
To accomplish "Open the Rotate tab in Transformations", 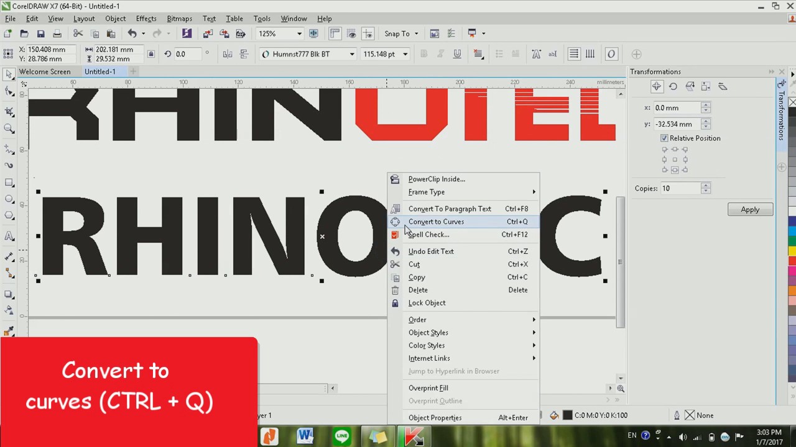I will point(673,86).
